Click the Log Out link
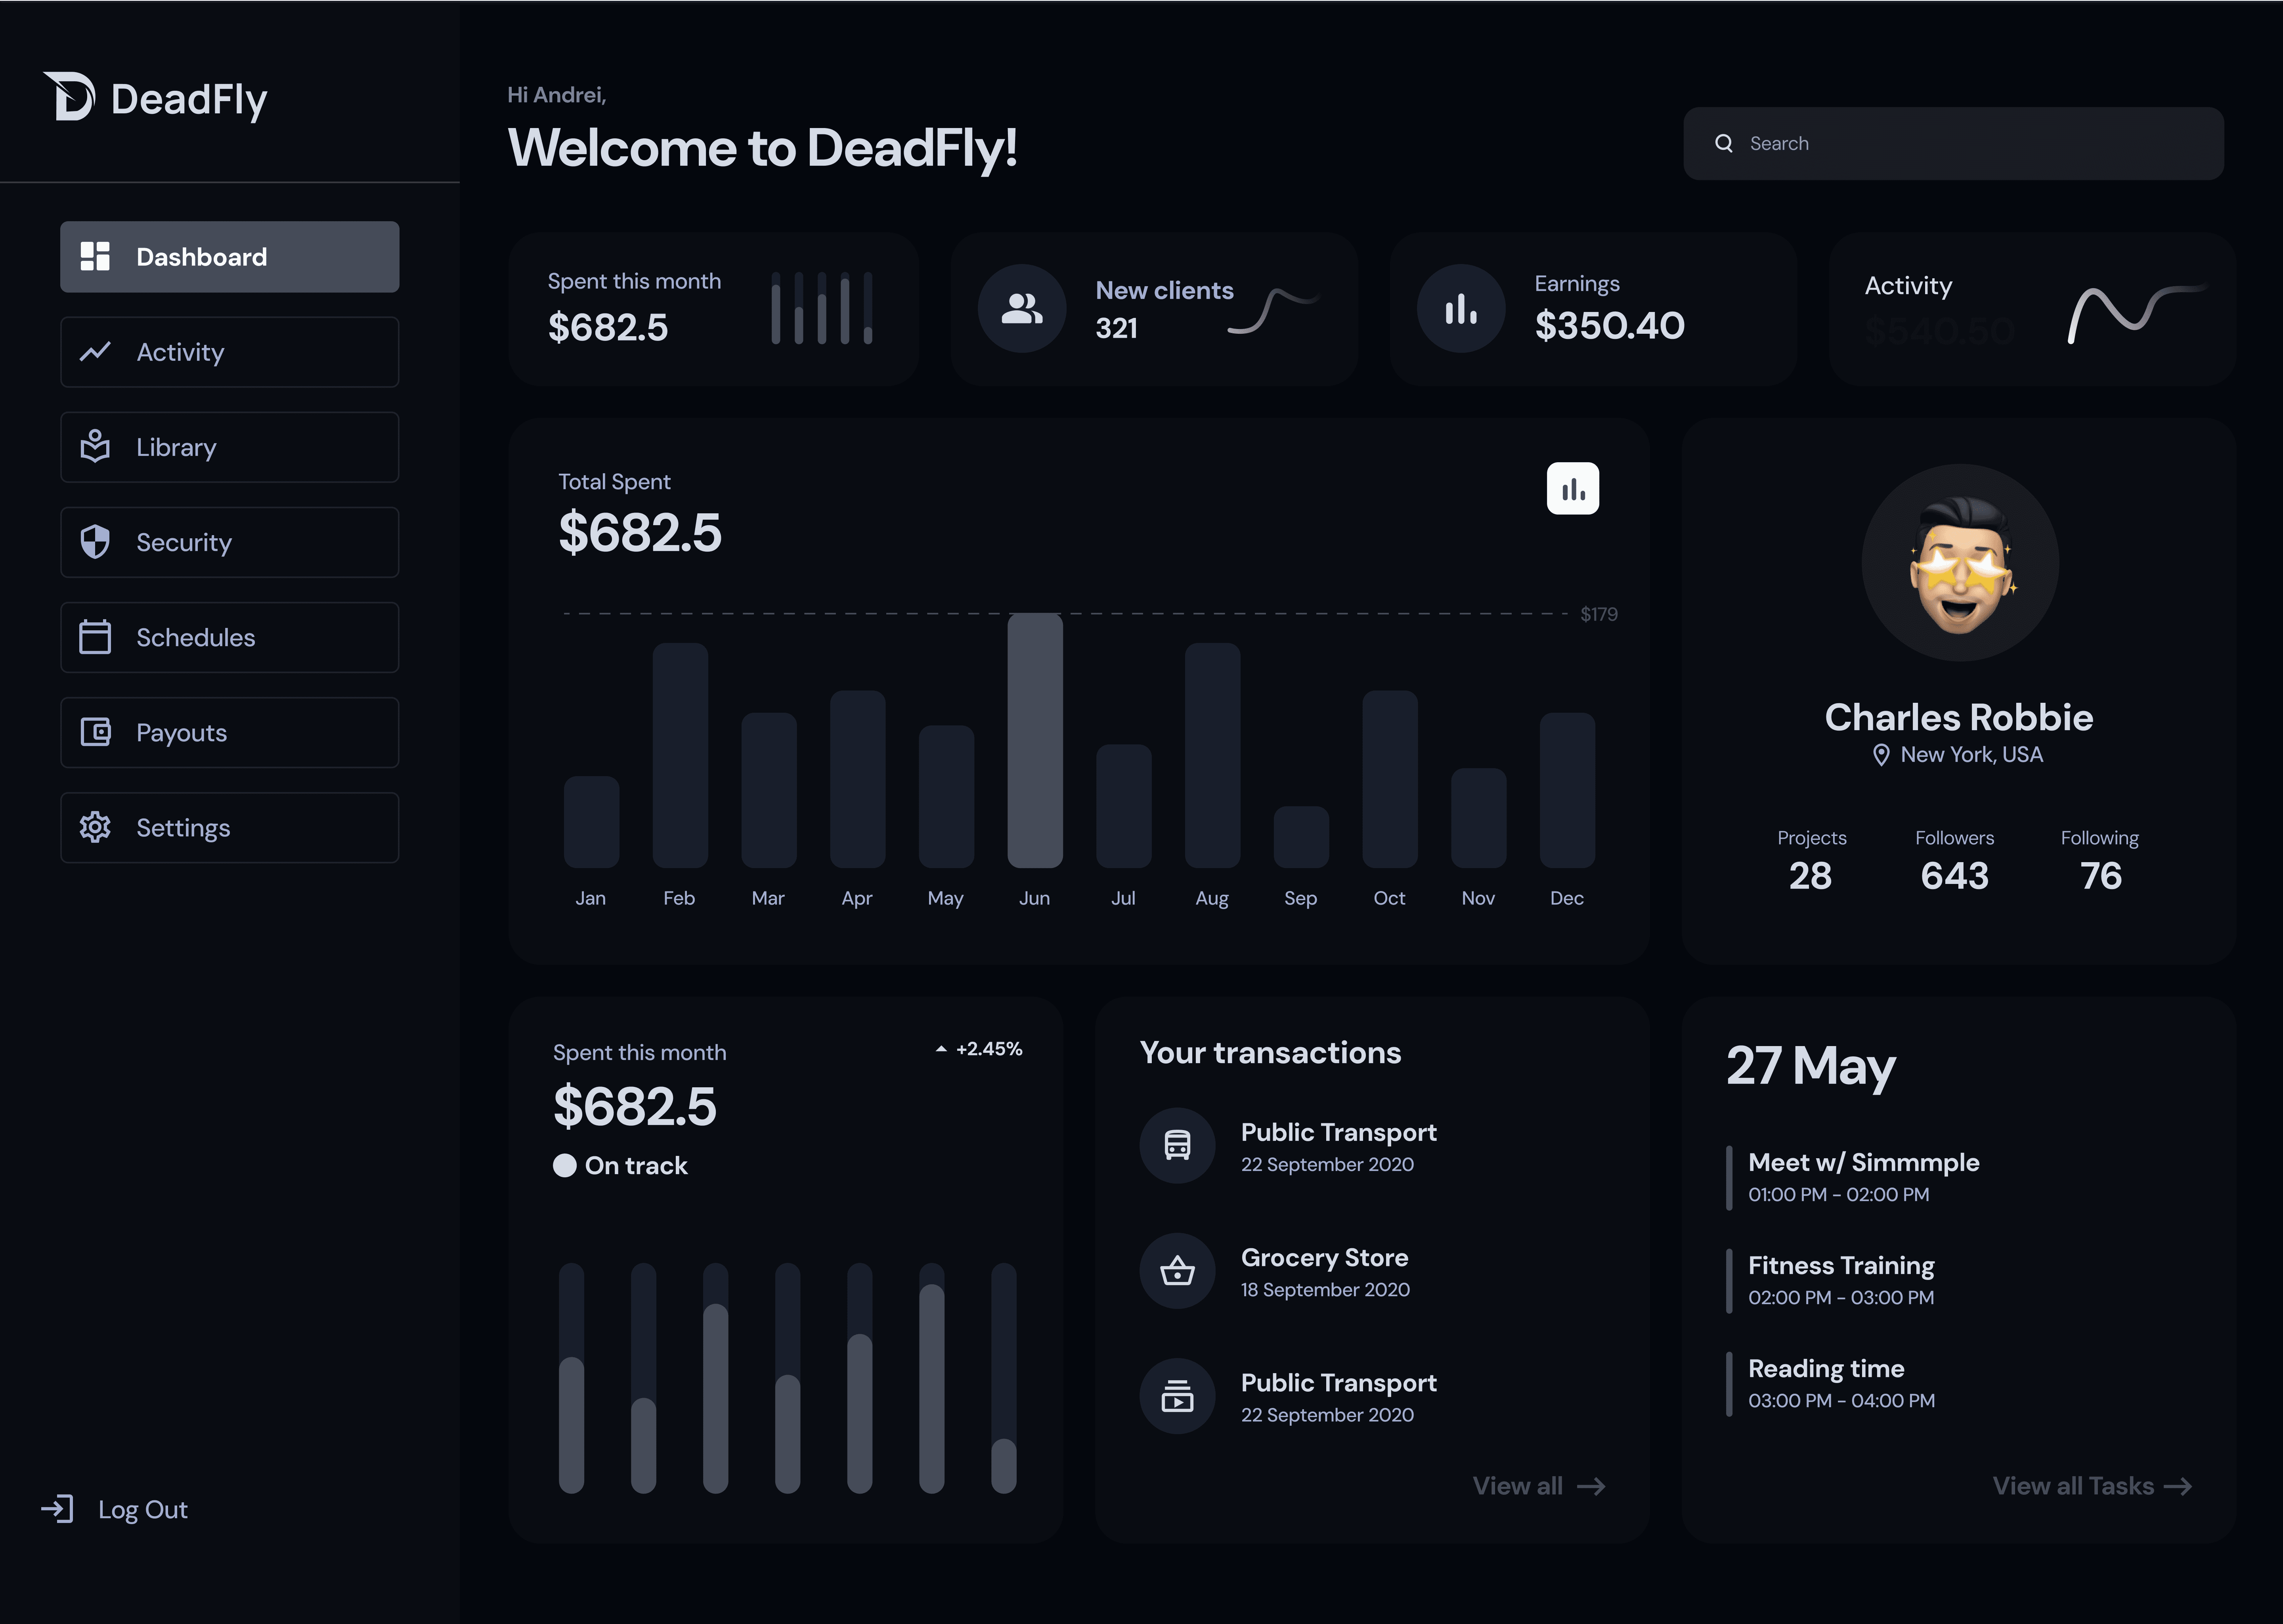The width and height of the screenshot is (2283, 1624). (115, 1509)
